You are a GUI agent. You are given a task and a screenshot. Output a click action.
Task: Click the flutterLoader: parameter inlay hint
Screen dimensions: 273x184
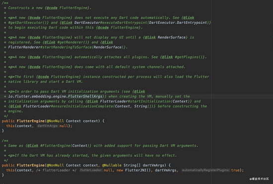91,170
